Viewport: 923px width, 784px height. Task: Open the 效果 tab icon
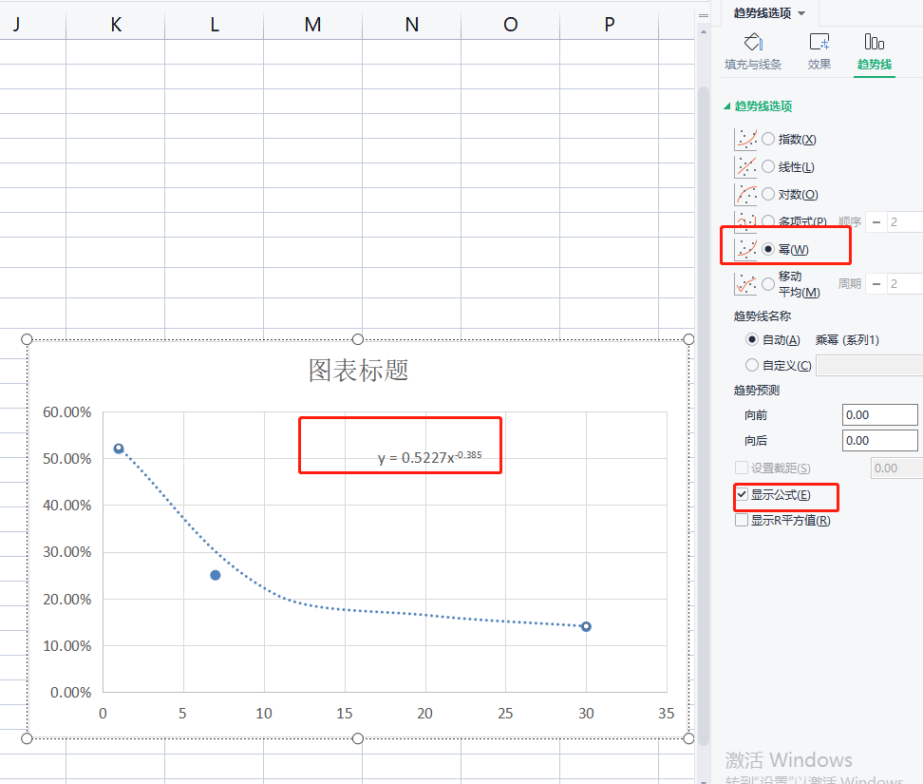tap(819, 43)
